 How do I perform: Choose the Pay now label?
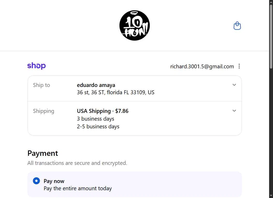(54, 181)
